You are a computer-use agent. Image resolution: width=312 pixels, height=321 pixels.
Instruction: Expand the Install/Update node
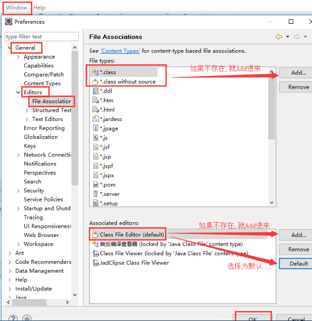coord(10,289)
